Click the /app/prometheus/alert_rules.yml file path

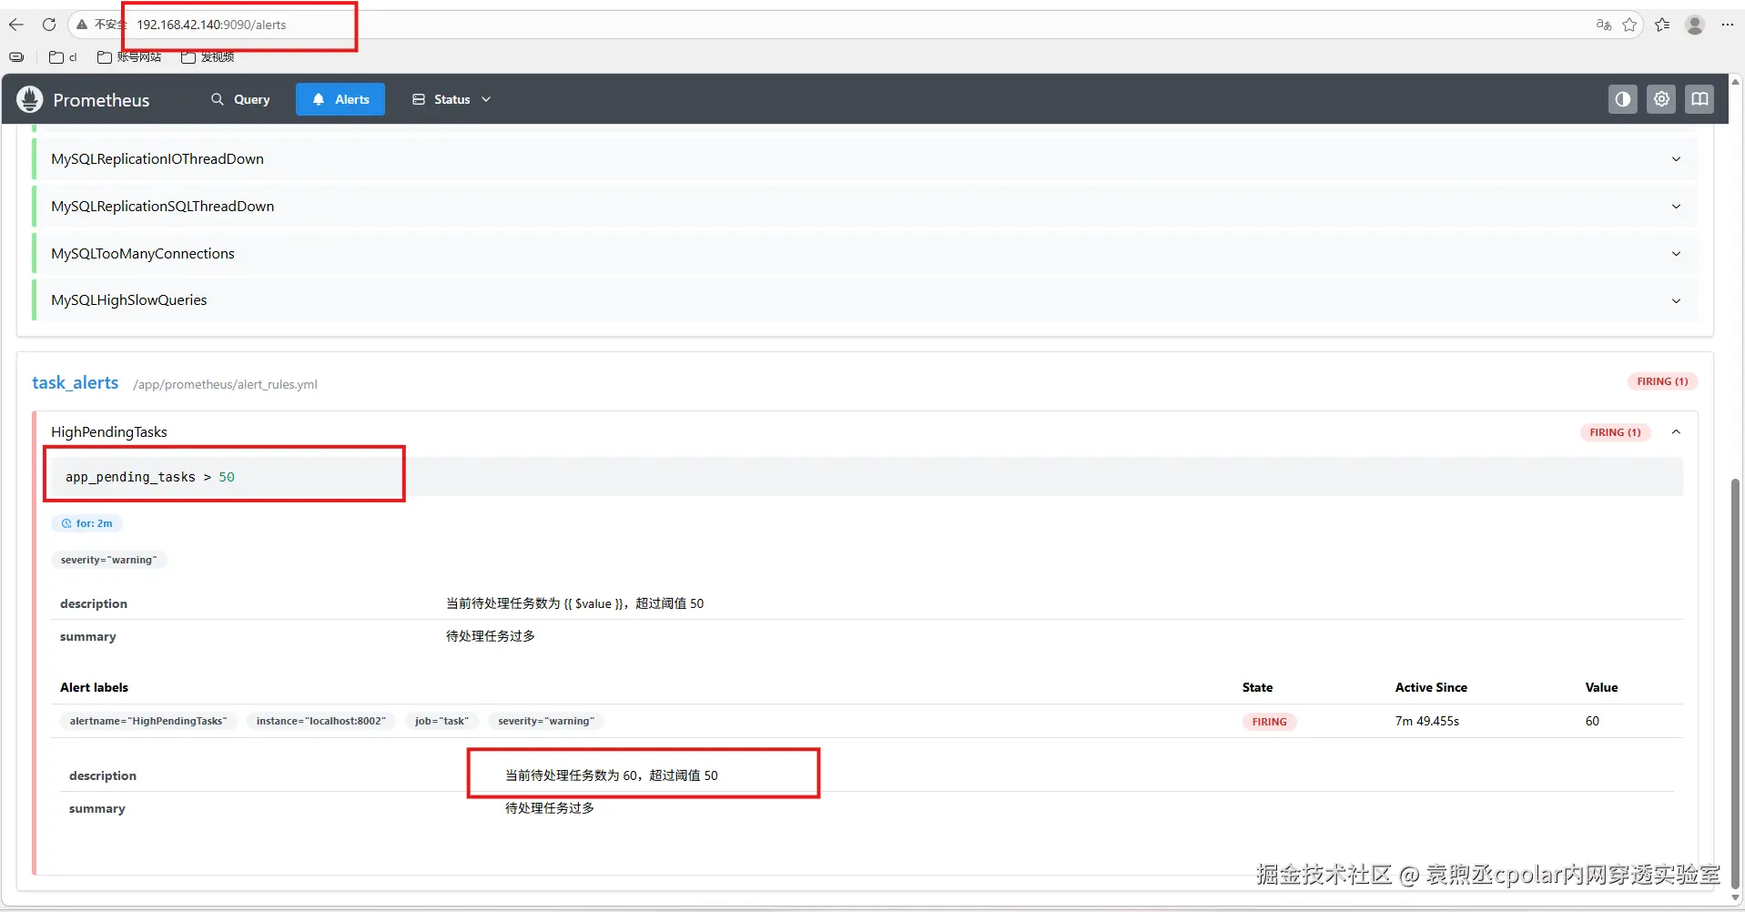click(225, 384)
